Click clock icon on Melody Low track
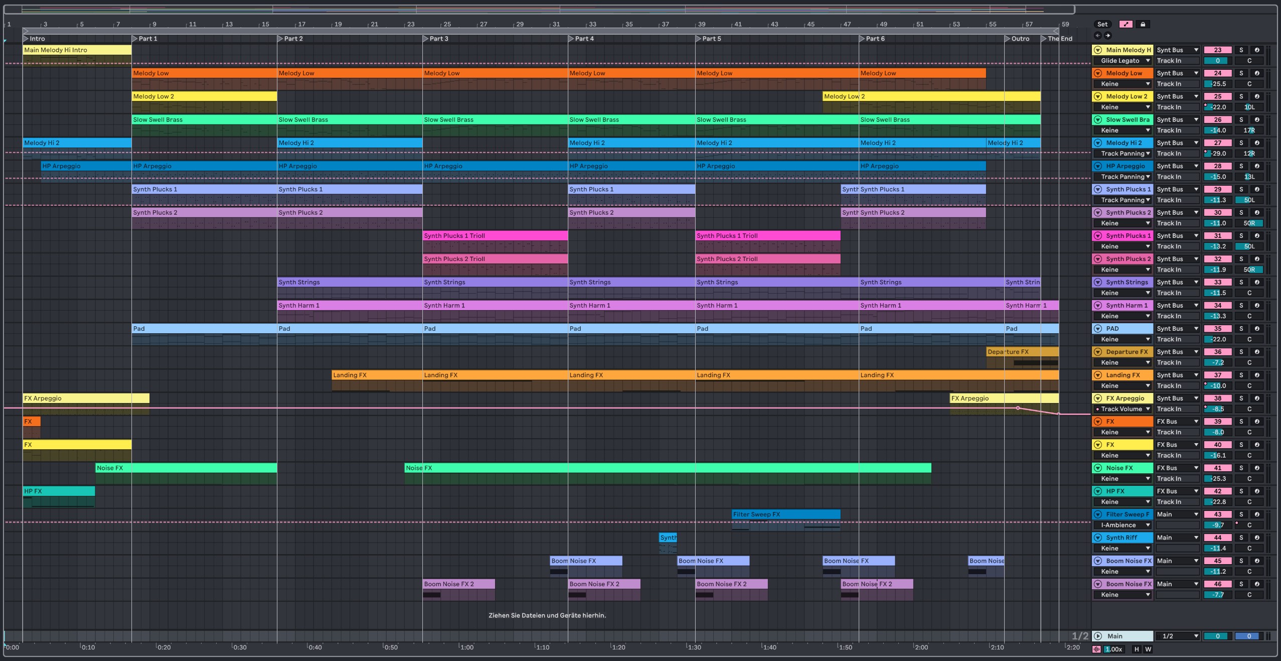Screen dimensions: 1281x661 point(1257,73)
